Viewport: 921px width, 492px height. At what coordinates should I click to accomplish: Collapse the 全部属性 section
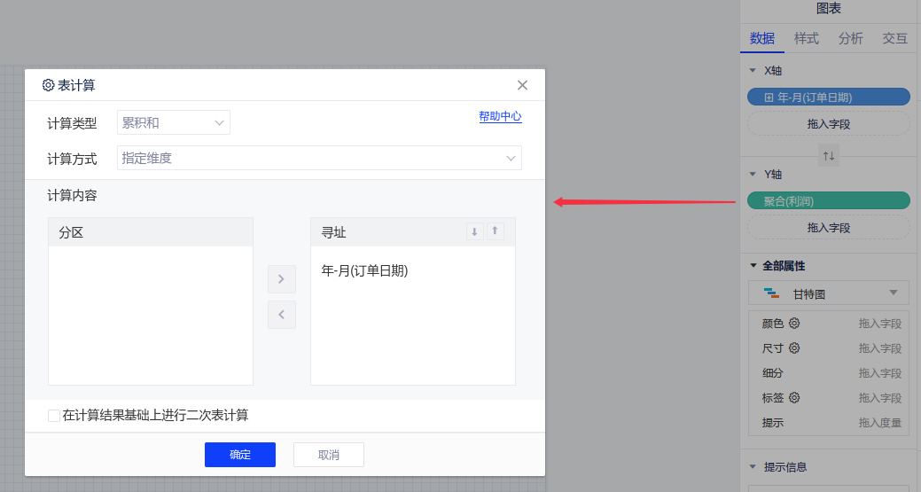tap(754, 265)
